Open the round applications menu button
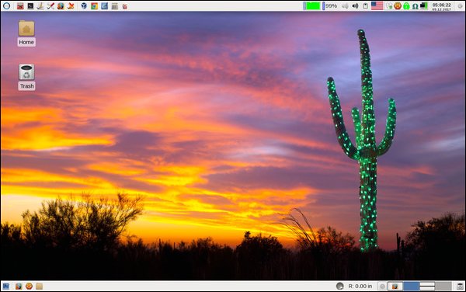466x292 pixels. 6,5
